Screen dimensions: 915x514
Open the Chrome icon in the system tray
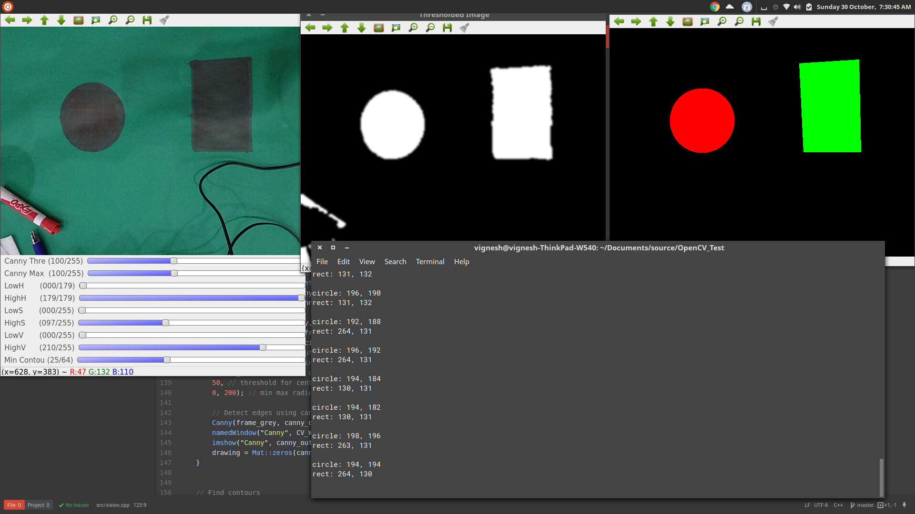(714, 7)
